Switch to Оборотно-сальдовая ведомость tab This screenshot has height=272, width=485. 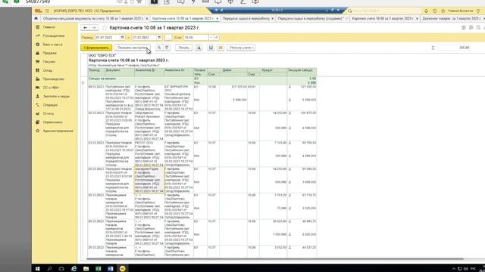(92, 18)
